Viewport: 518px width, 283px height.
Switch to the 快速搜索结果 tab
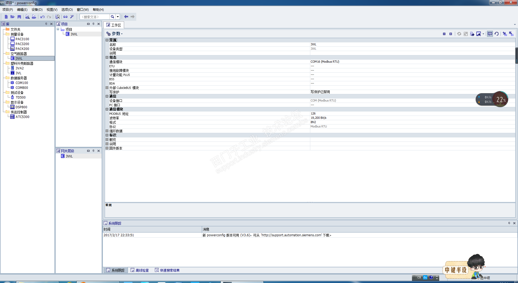point(167,270)
